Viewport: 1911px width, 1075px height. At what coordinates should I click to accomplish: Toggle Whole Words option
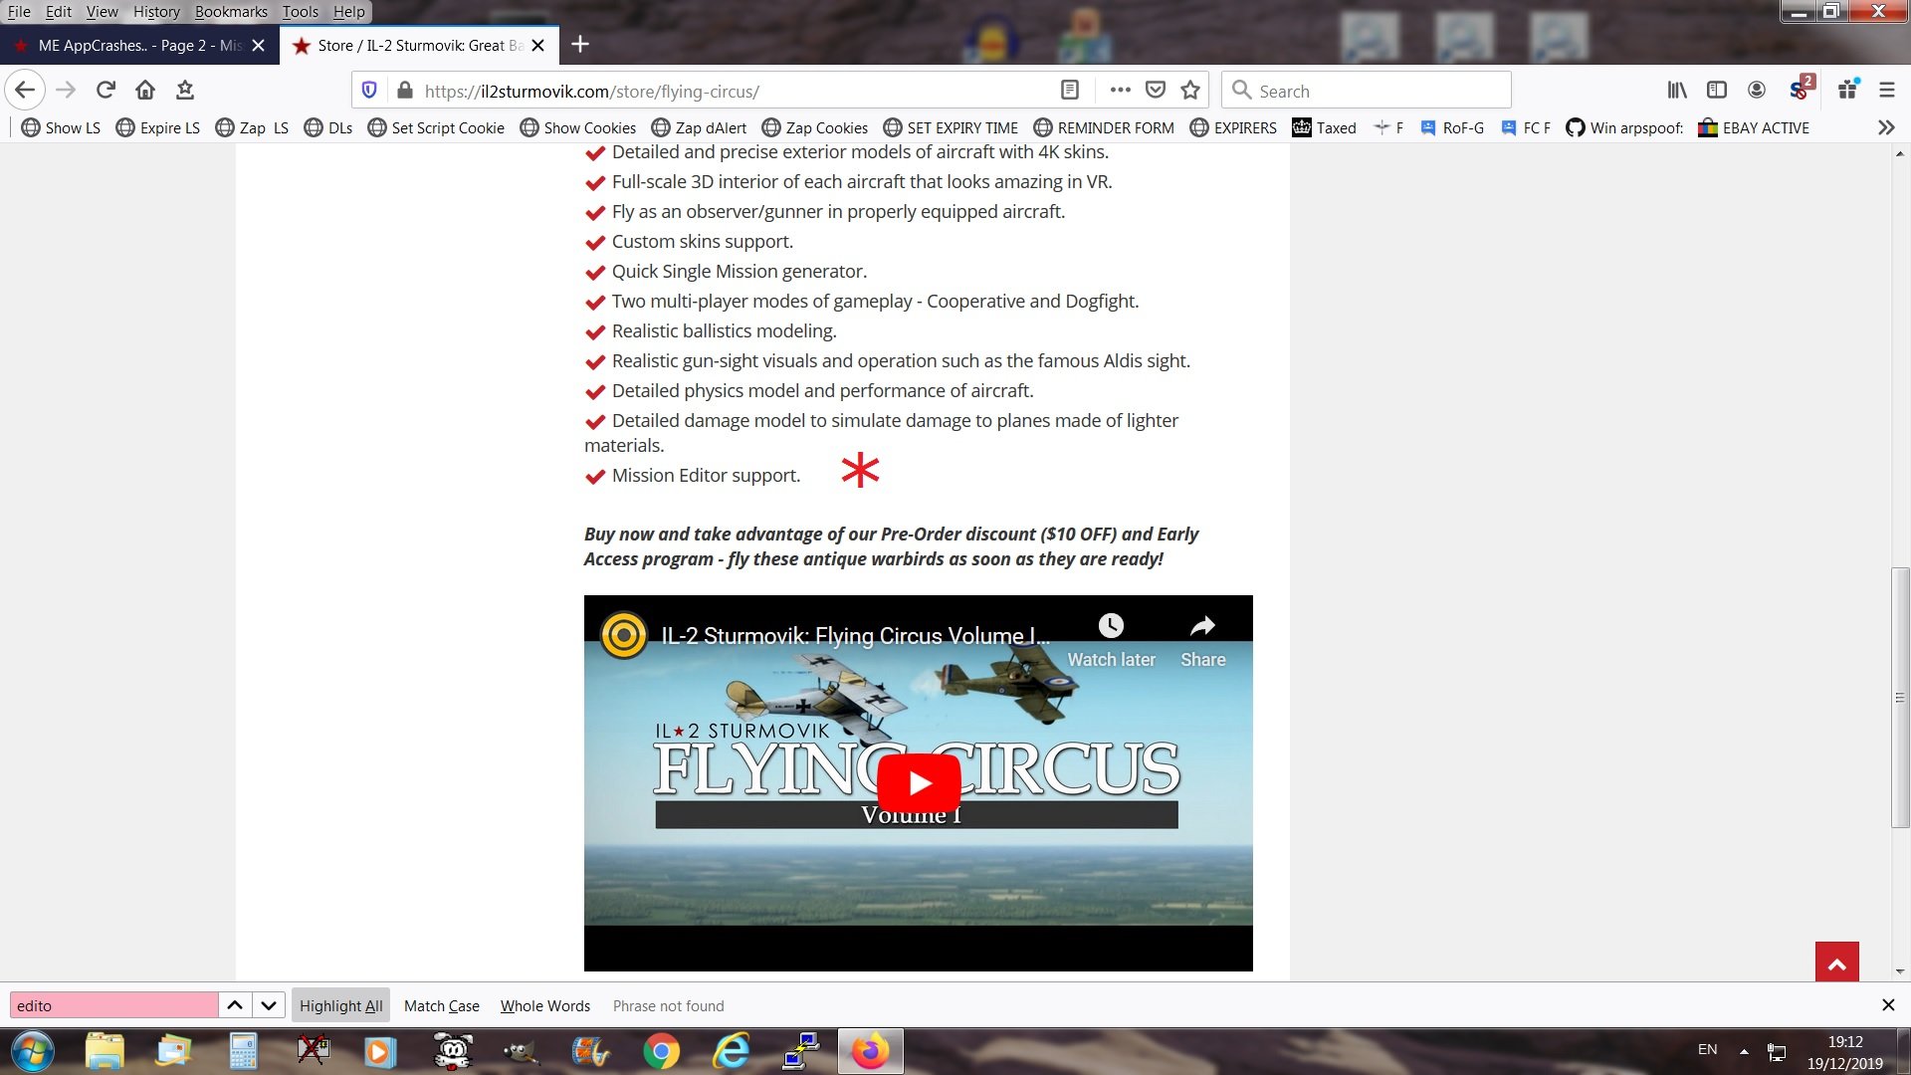(544, 1005)
